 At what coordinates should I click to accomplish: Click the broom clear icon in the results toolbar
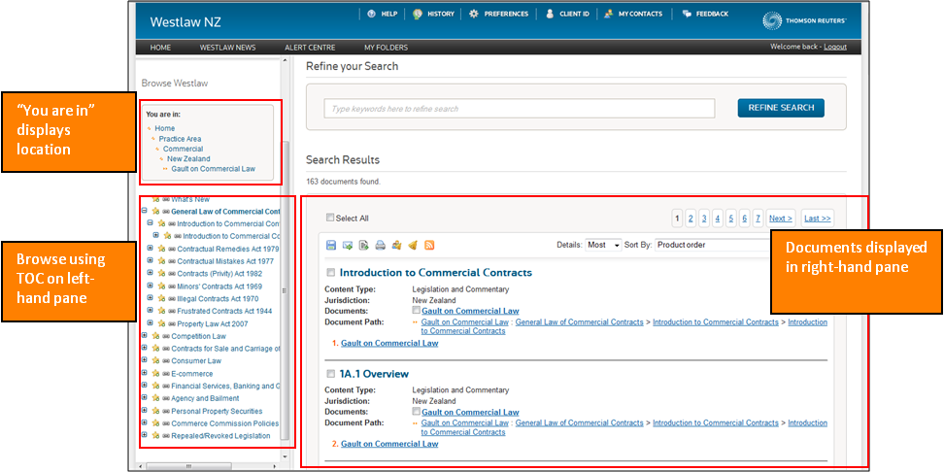pyautogui.click(x=413, y=245)
